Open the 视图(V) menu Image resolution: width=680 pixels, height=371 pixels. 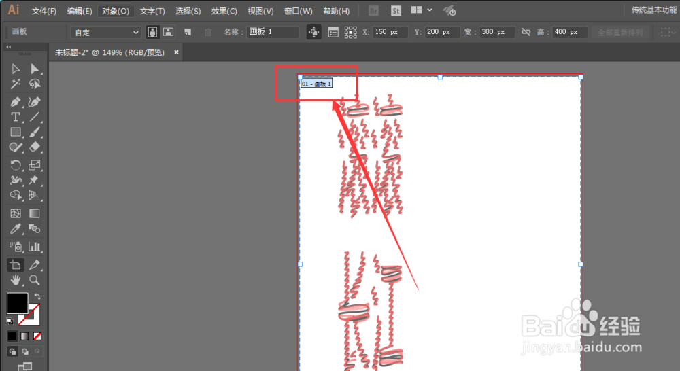click(x=260, y=11)
